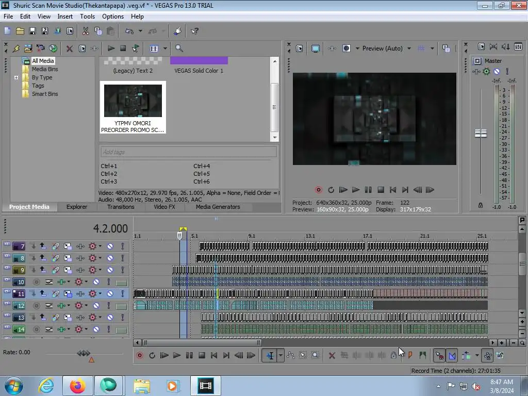
Task: Open the File menu
Action: 8,16
